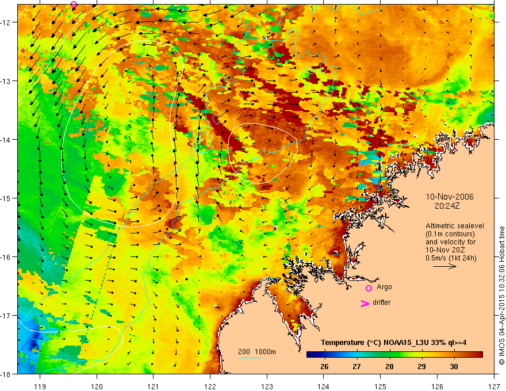The height and width of the screenshot is (391, 506).
Task: Click the time text "20:24Z"
Action: pos(447,206)
